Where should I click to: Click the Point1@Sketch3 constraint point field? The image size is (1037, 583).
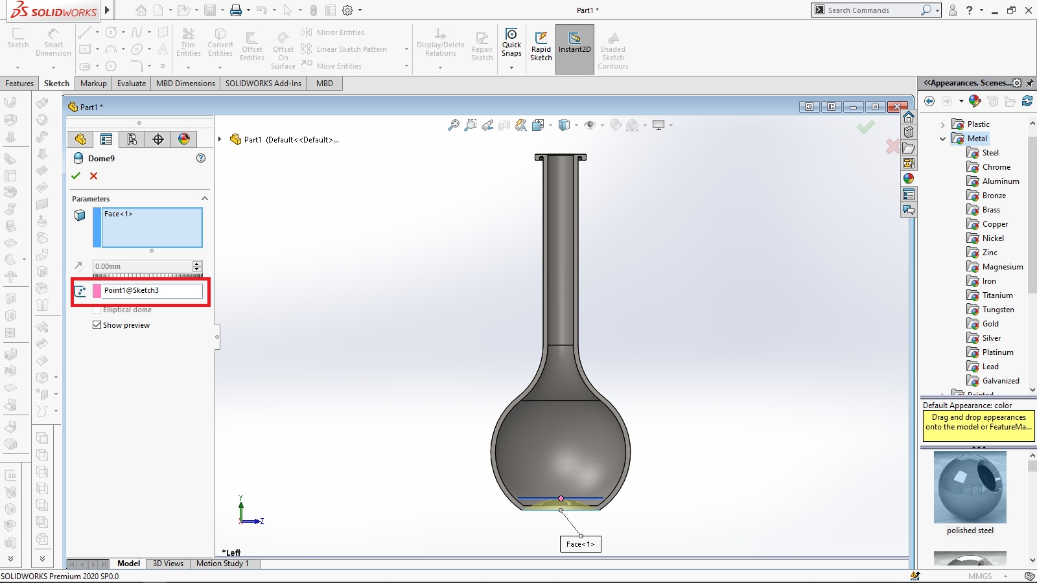tap(152, 291)
